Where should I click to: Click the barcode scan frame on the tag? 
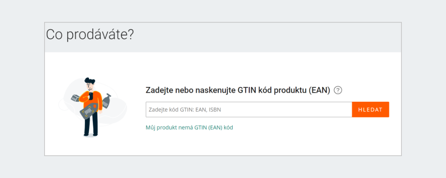coord(88,111)
